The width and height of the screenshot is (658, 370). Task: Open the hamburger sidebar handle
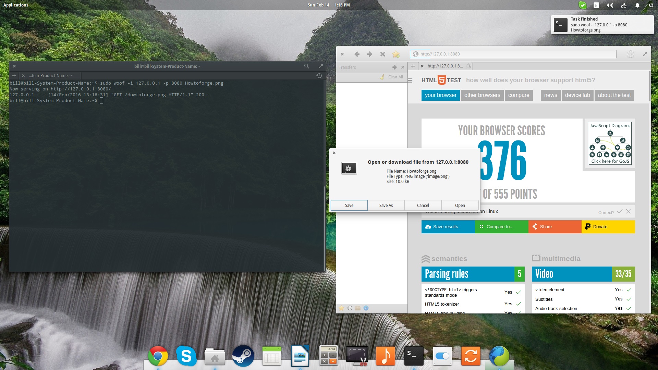(410, 80)
